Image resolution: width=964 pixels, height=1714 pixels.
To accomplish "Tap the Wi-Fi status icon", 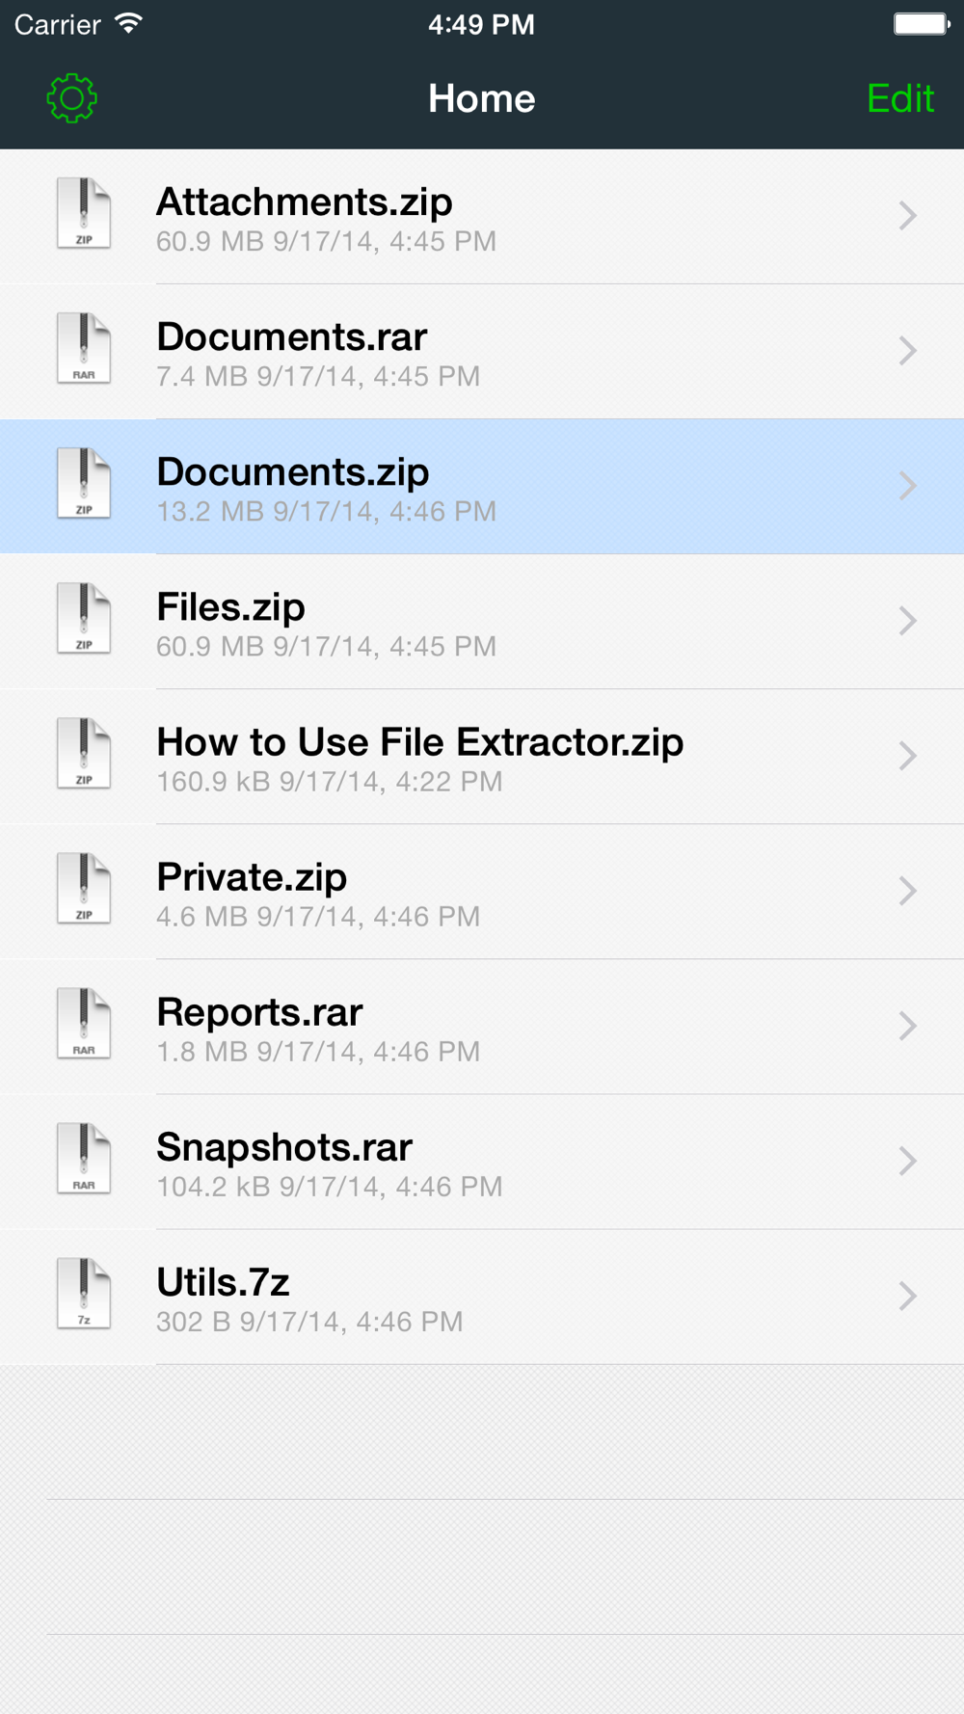I will tap(128, 24).
